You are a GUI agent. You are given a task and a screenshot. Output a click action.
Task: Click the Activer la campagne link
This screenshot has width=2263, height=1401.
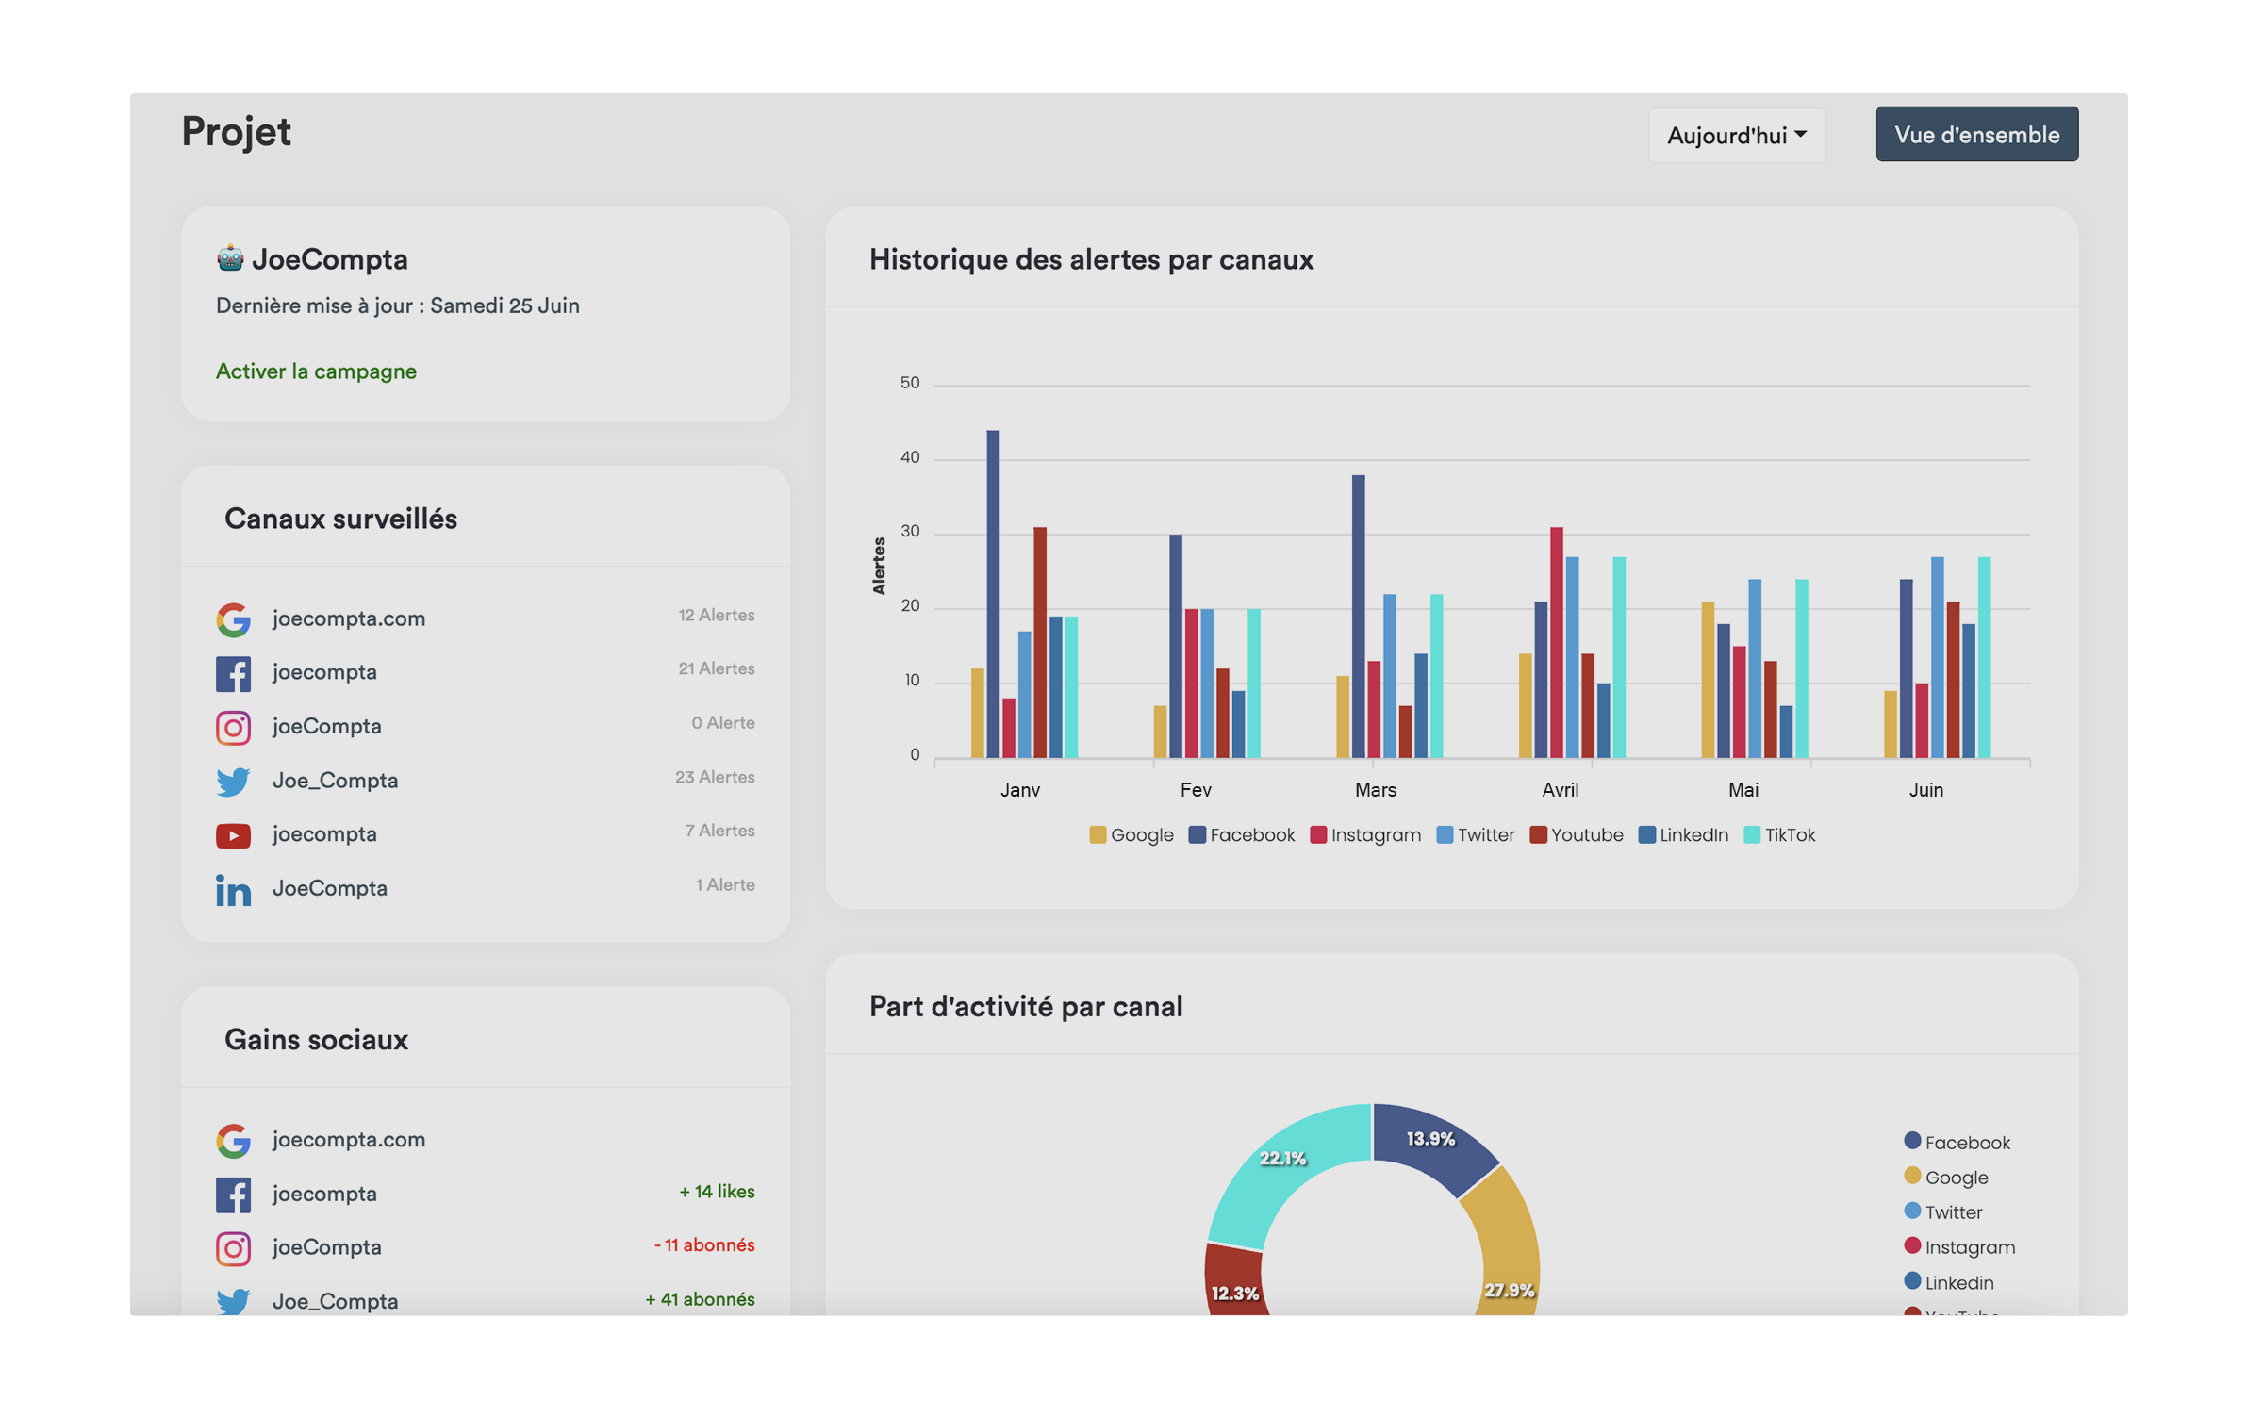point(316,371)
